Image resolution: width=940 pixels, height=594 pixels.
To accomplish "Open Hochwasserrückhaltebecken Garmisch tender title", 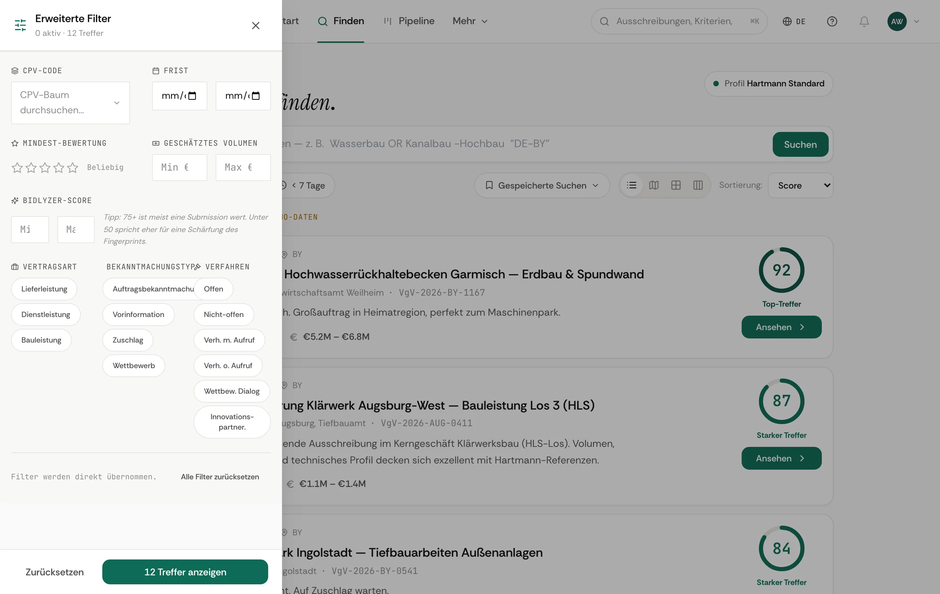I will (464, 274).
